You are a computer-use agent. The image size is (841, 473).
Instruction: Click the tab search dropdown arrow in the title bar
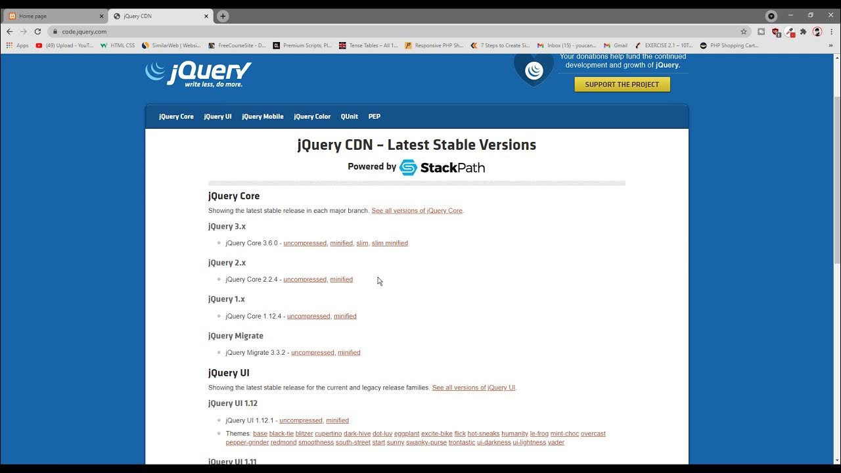[x=771, y=16]
